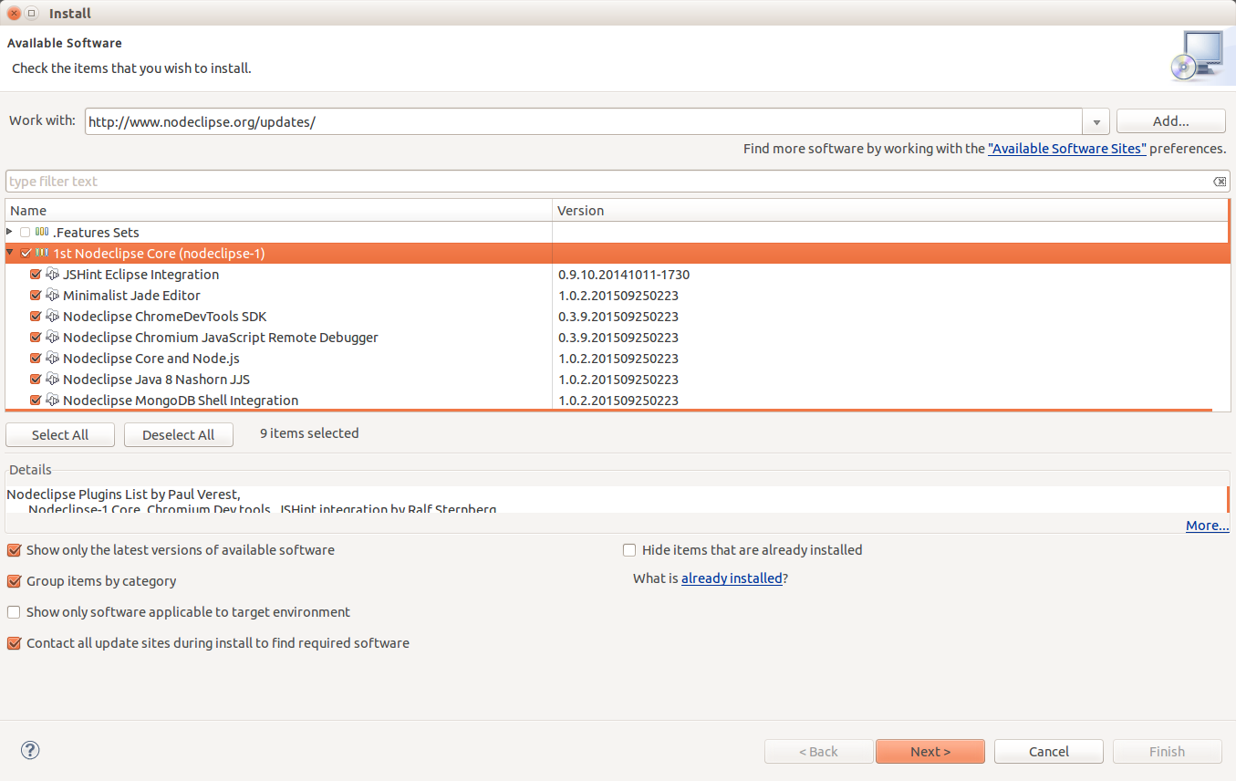The width and height of the screenshot is (1236, 781).
Task: Select Nodeclipse ChromeDevTools SDK version 0.3.9.201509250223
Action: point(618,316)
